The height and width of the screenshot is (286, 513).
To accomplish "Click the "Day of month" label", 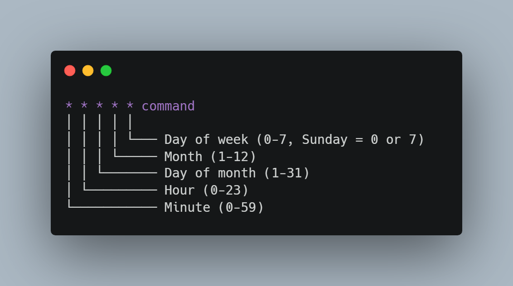I will (x=210, y=173).
